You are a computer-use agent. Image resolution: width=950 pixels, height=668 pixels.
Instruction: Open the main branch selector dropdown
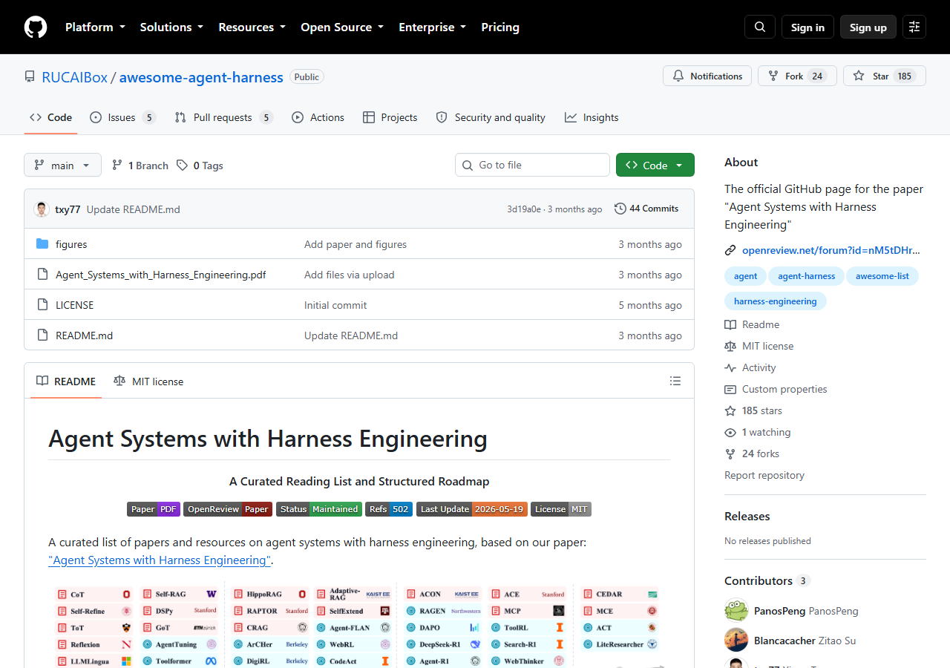coord(62,165)
